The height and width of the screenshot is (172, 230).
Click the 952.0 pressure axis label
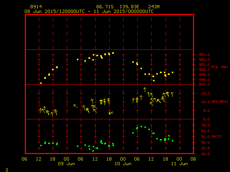point(204,60)
